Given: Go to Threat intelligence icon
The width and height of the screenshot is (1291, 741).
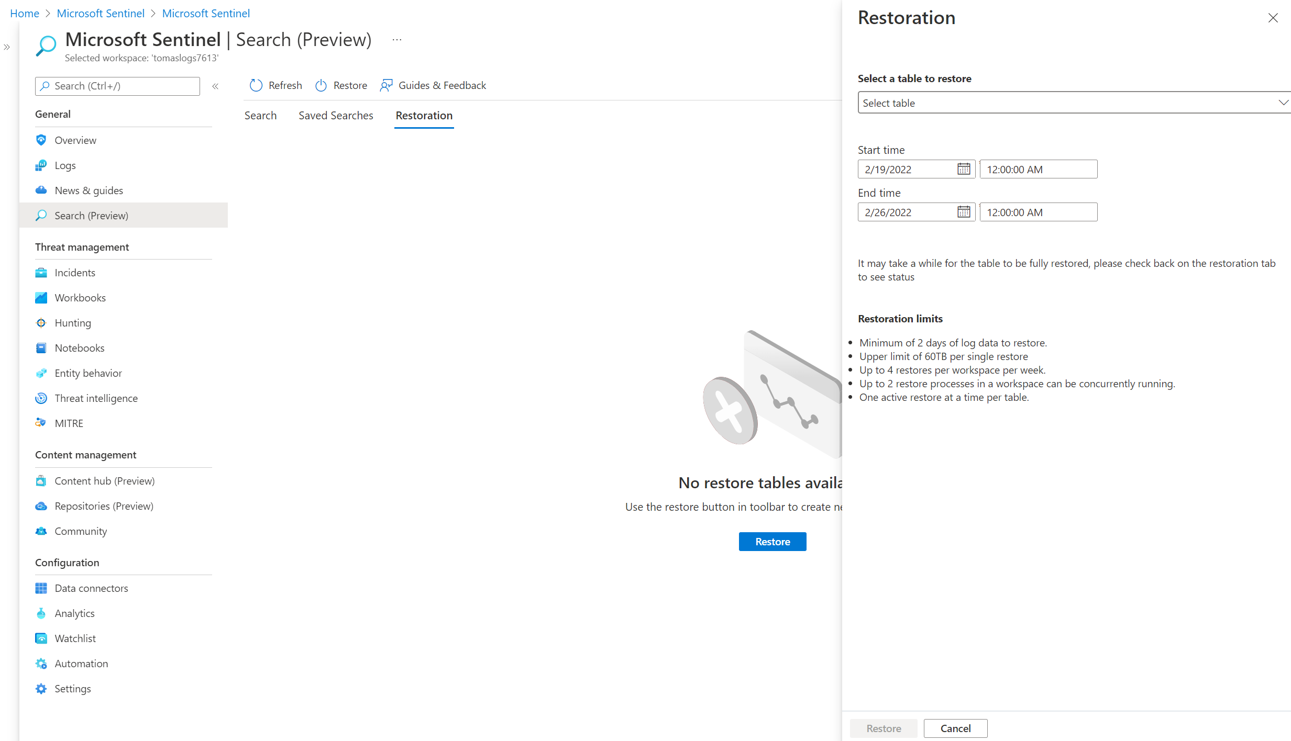Looking at the screenshot, I should tap(41, 398).
